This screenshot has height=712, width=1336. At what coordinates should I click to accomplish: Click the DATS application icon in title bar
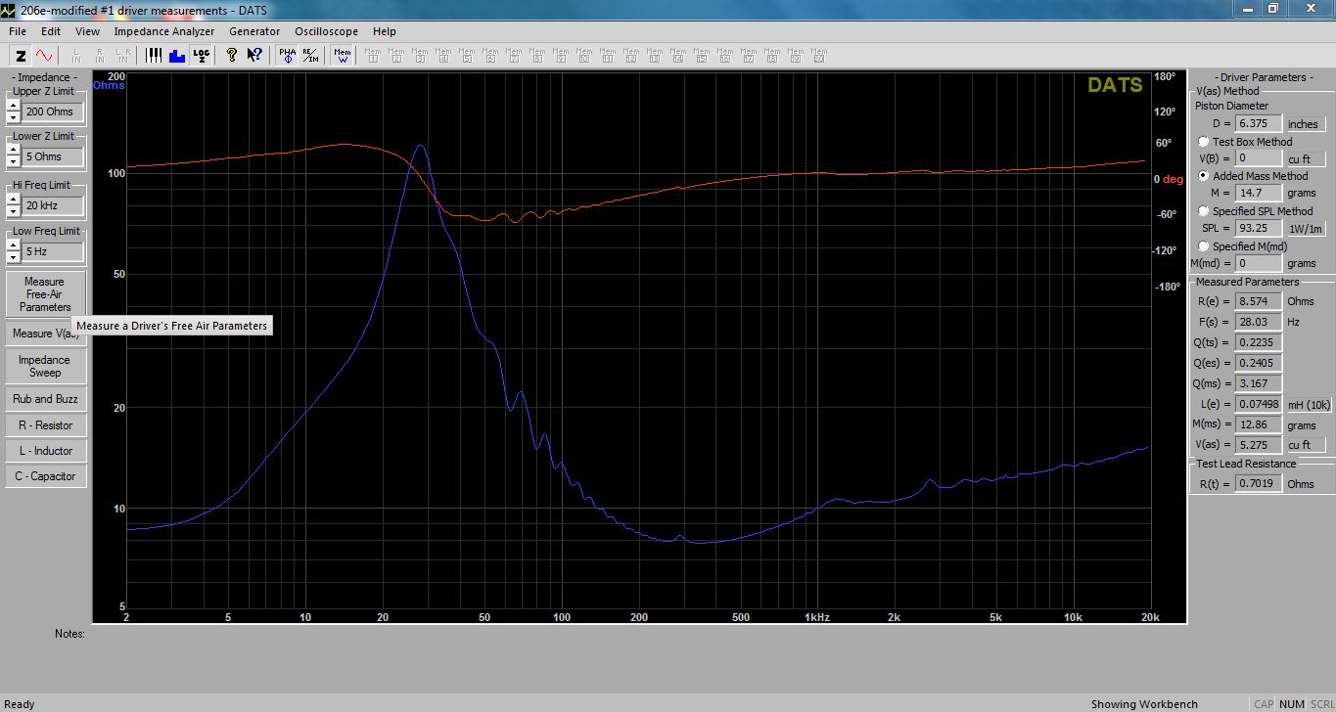[10, 10]
